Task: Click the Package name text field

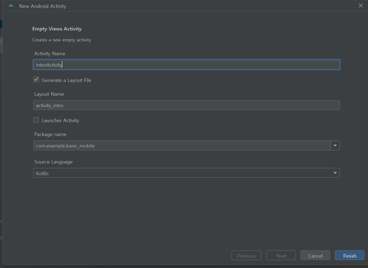Action: click(x=182, y=146)
